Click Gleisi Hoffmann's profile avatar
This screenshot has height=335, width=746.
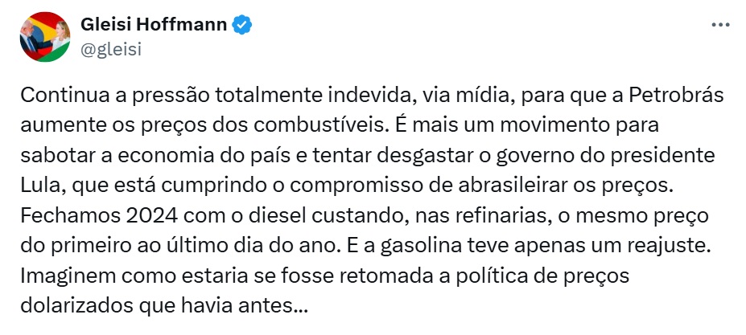(x=43, y=39)
